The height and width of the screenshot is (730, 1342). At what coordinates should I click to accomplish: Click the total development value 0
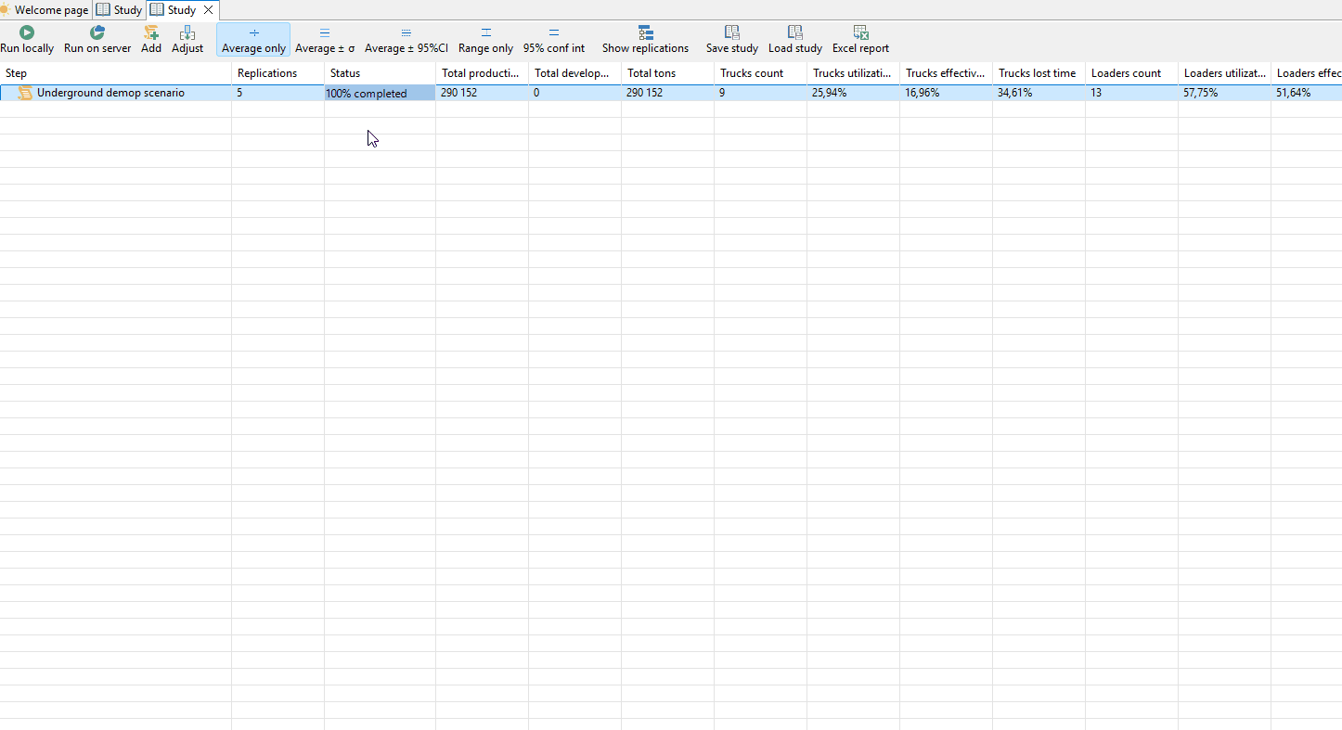536,93
